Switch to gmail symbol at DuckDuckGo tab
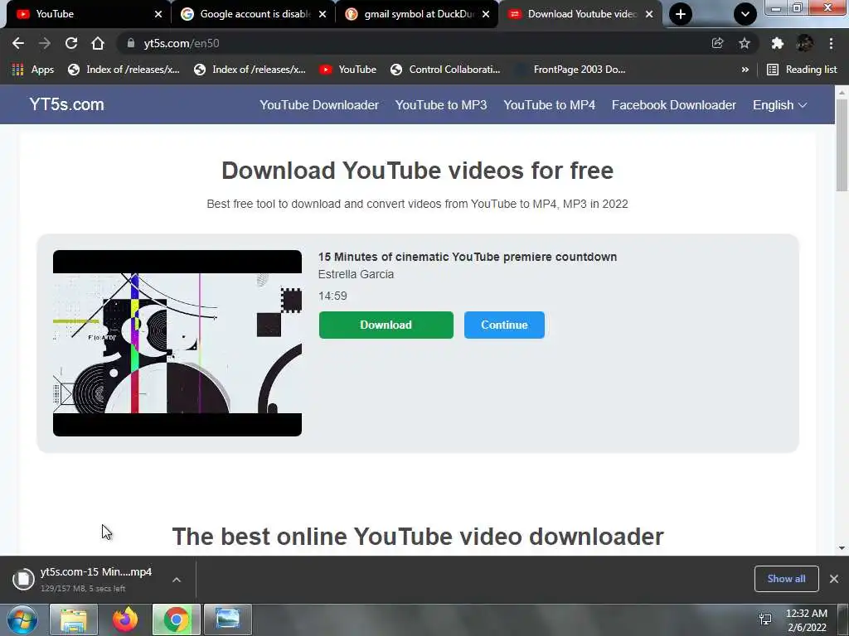 point(417,14)
